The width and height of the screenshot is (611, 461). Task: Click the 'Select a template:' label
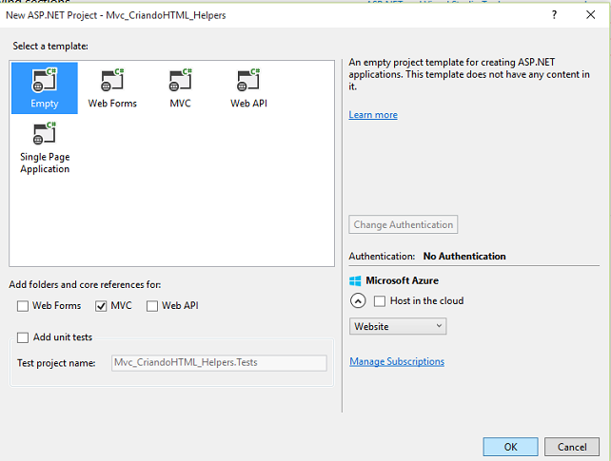point(50,46)
